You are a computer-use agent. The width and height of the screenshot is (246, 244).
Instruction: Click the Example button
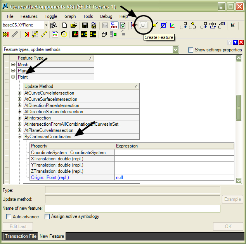pyautogui.click(x=232, y=199)
